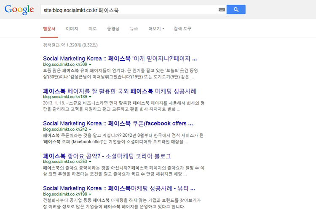Open the 동영상 tab
The width and height of the screenshot is (316, 211).
pyautogui.click(x=113, y=29)
